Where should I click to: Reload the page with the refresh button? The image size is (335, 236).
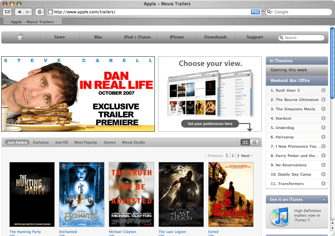point(39,12)
